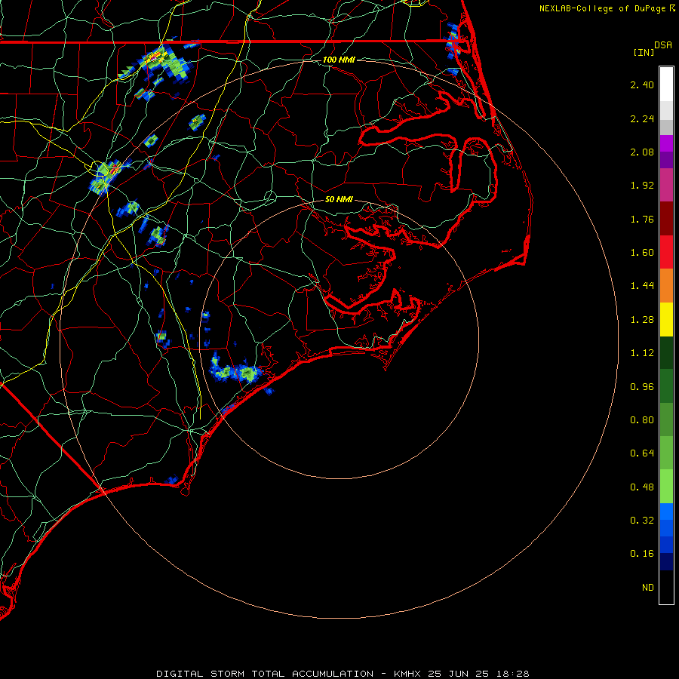Screen dimensions: 679x679
Task: Click the orange swatch in the color scale
Action: [x=666, y=286]
